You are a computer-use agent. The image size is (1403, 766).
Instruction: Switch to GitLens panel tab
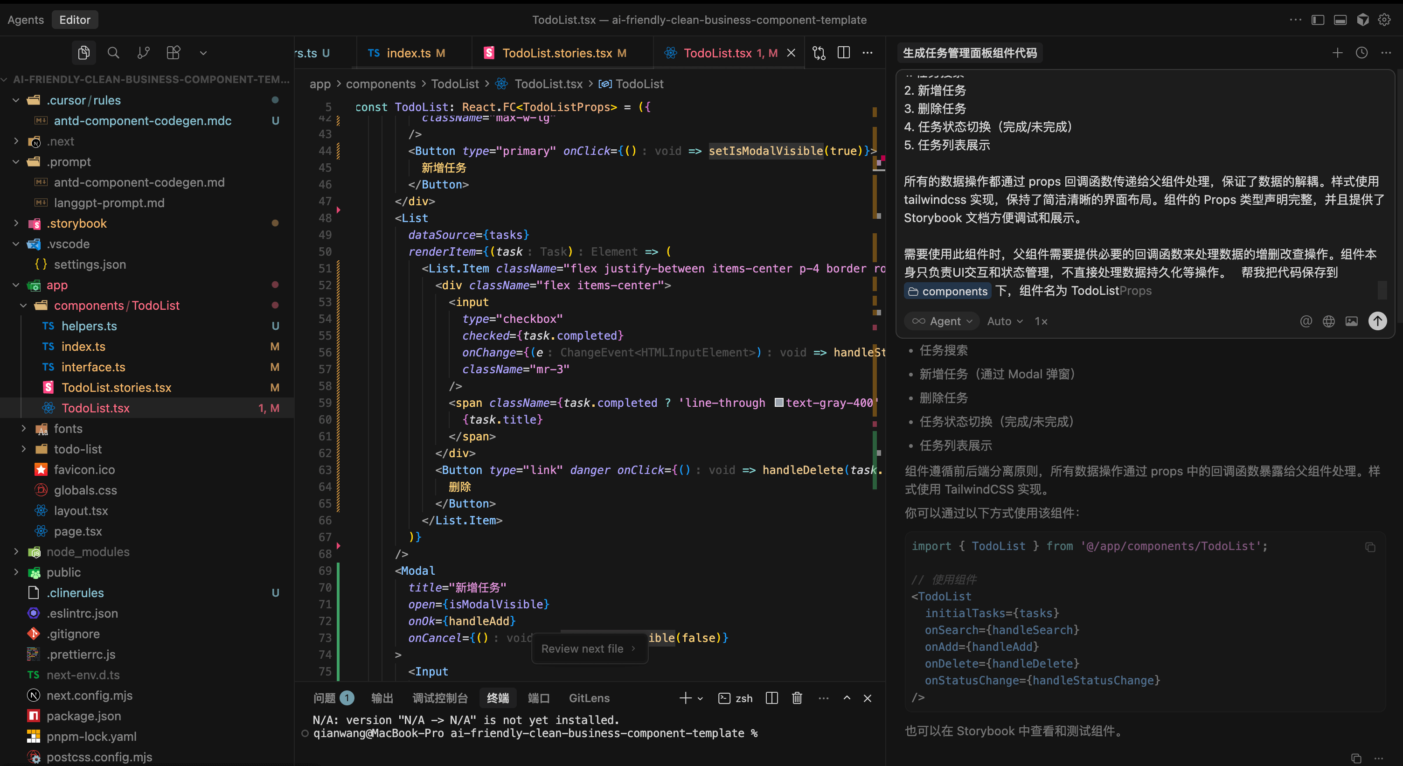589,698
